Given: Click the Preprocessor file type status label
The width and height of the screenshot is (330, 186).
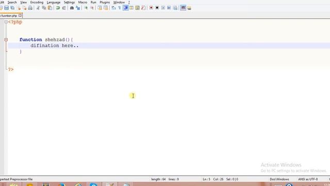Looking at the screenshot, I should [x=16, y=179].
